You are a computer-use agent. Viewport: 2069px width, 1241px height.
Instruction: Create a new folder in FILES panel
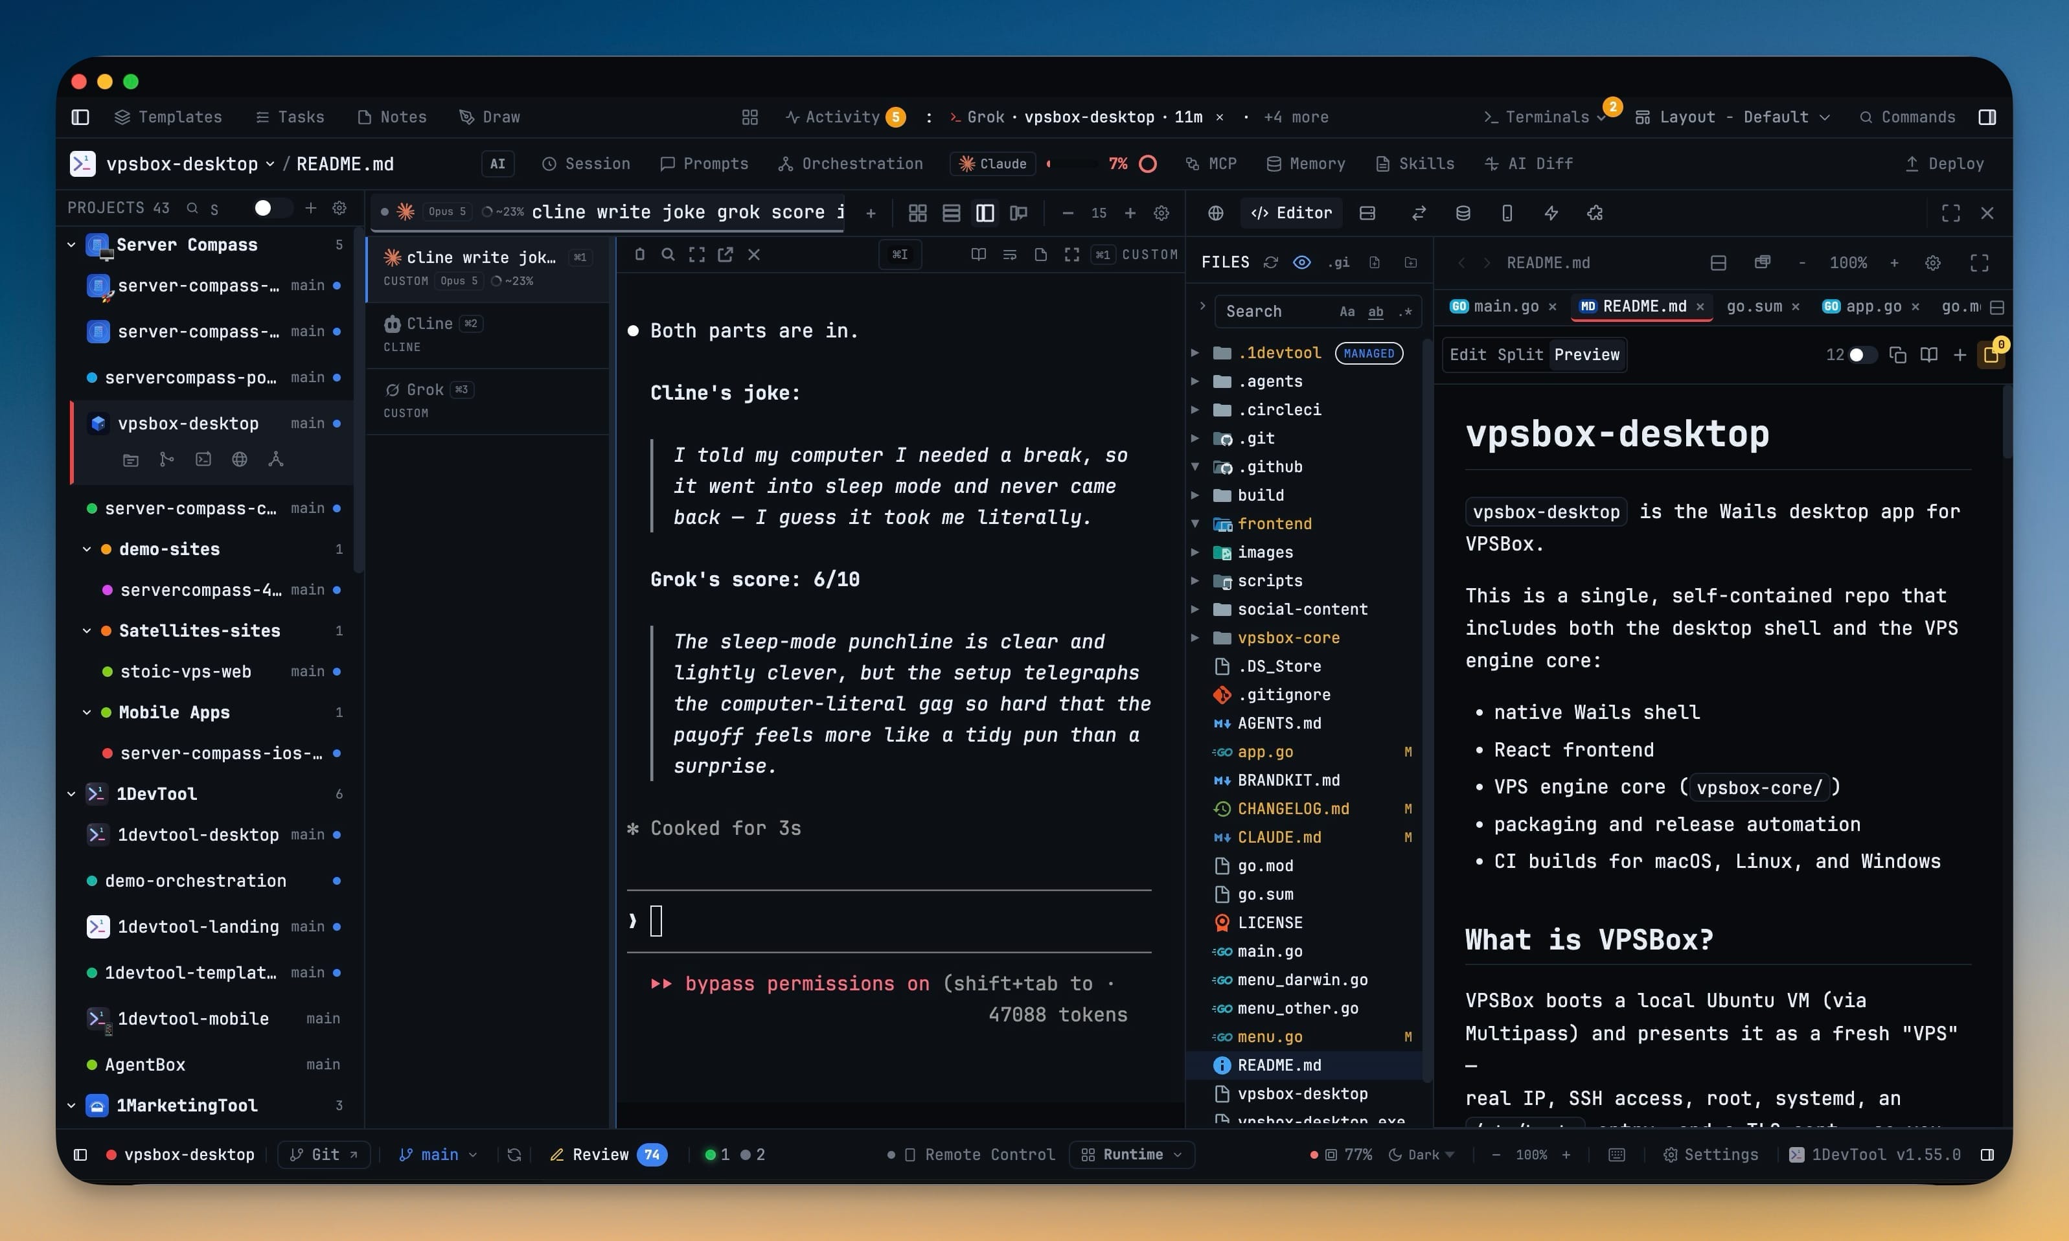click(x=1411, y=262)
